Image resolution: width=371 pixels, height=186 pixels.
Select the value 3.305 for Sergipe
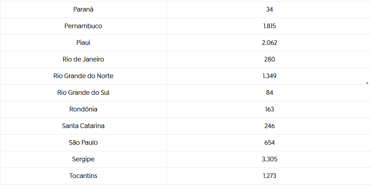[270, 159]
